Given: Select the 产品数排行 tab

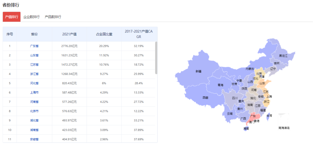Looking at the screenshot, I should pyautogui.click(x=53, y=17).
